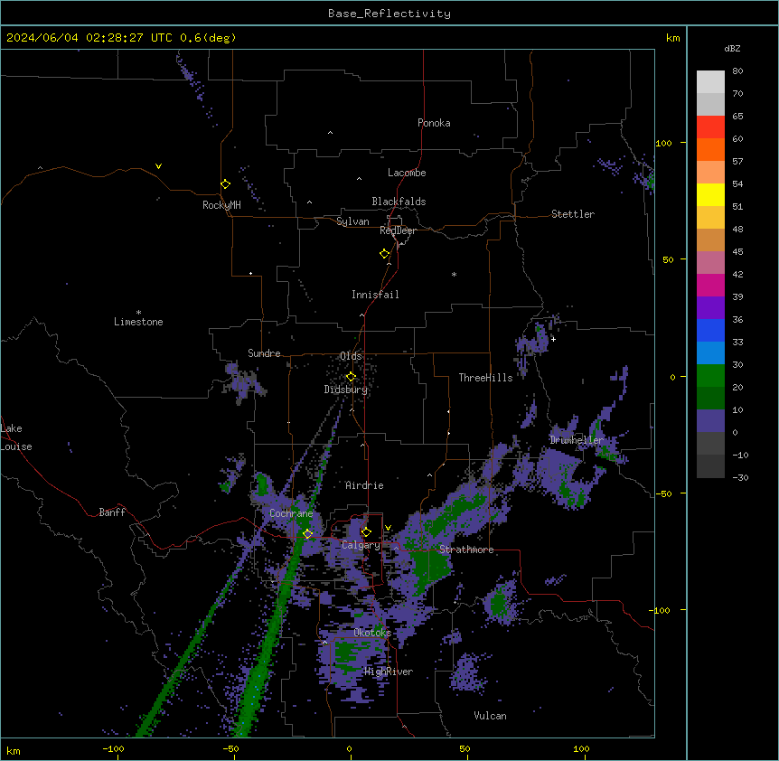The image size is (779, 761).
Task: Click the Lake Louise label
Action: [x=16, y=437]
